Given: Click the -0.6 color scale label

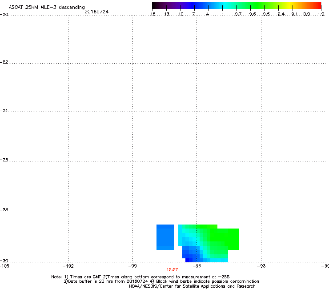Looking at the screenshot, I should tap(251, 14).
